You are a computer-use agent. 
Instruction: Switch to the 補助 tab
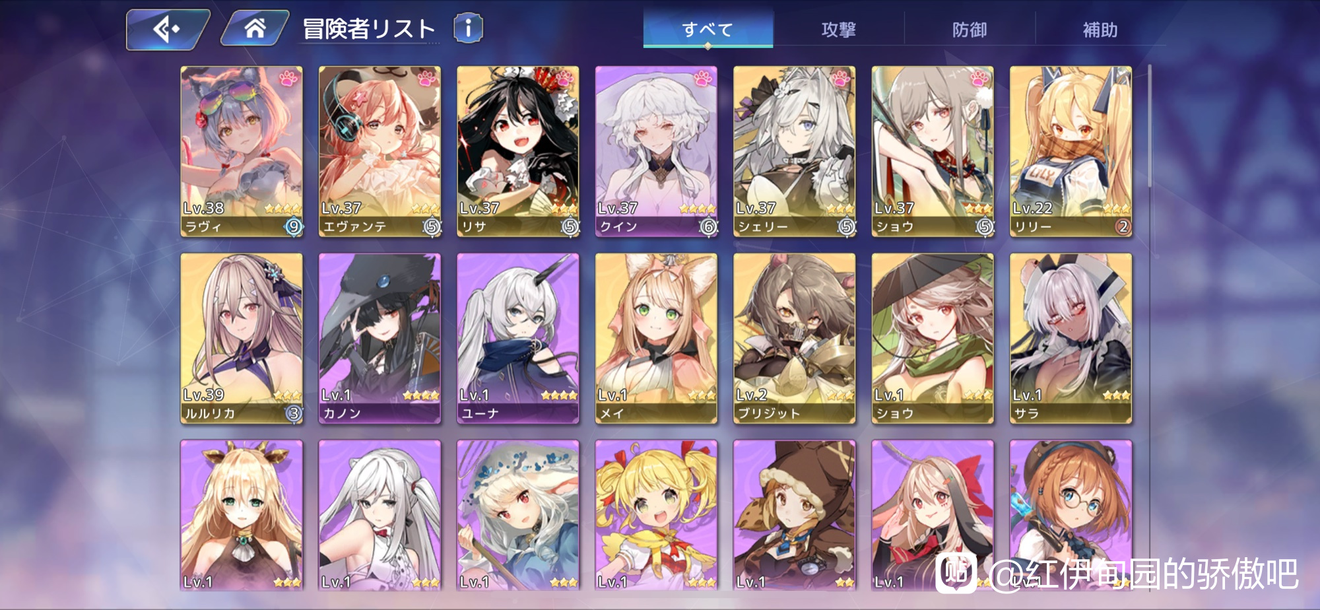[1100, 30]
